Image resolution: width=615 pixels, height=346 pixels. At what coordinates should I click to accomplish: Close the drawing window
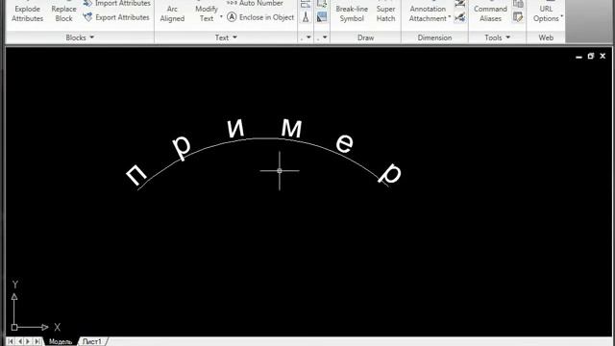tap(603, 56)
